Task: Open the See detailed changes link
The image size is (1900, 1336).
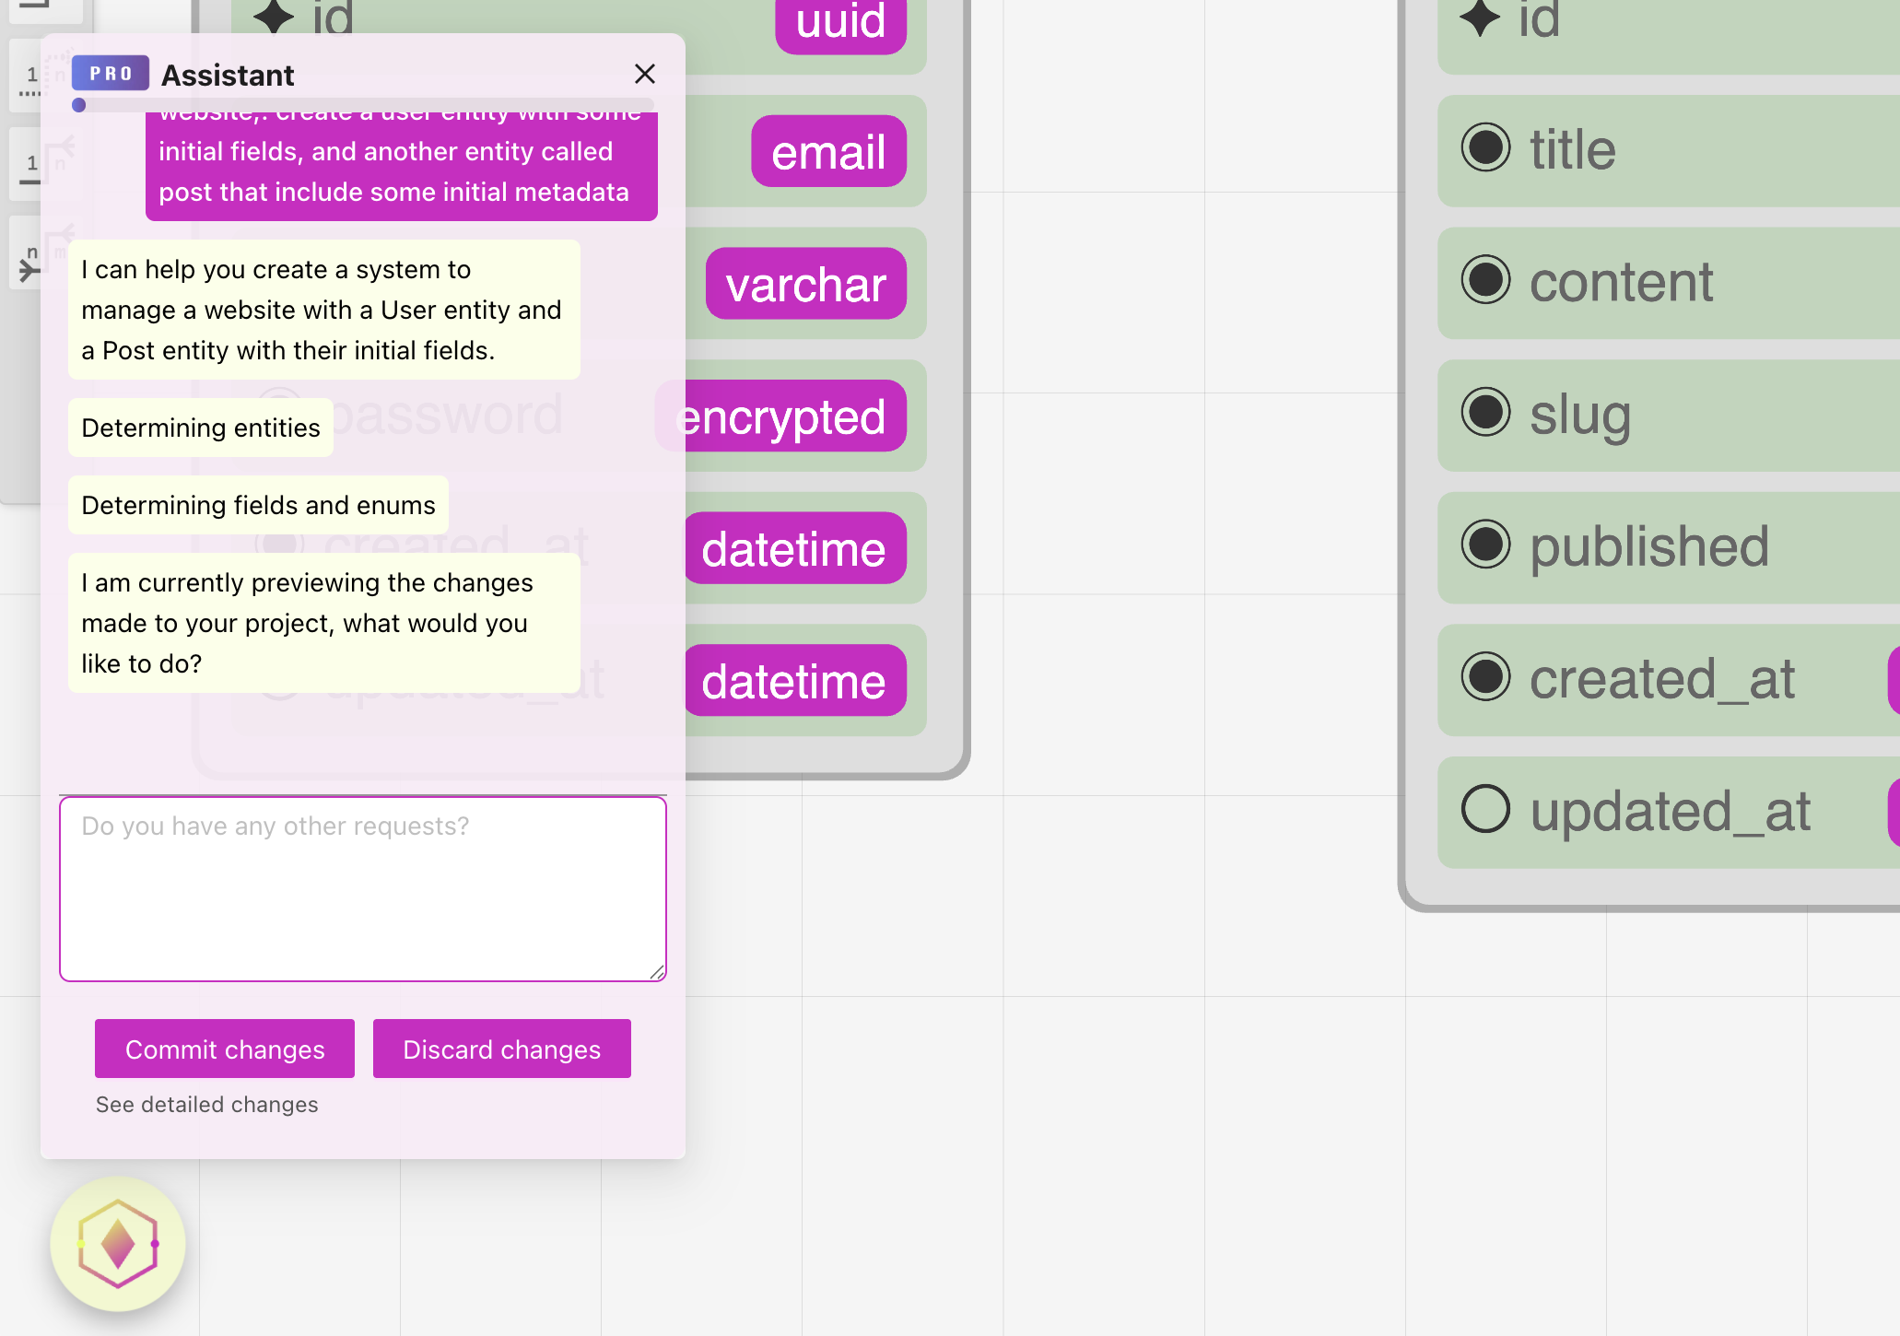Action: coord(206,1104)
